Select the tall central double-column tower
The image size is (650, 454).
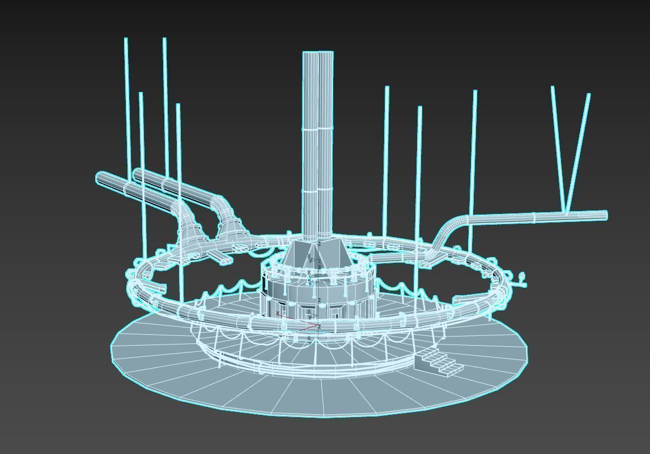(317, 146)
